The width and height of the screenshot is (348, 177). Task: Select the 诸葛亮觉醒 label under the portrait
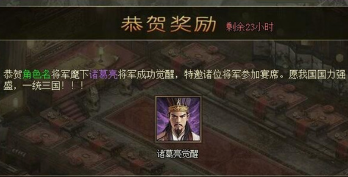178,154
